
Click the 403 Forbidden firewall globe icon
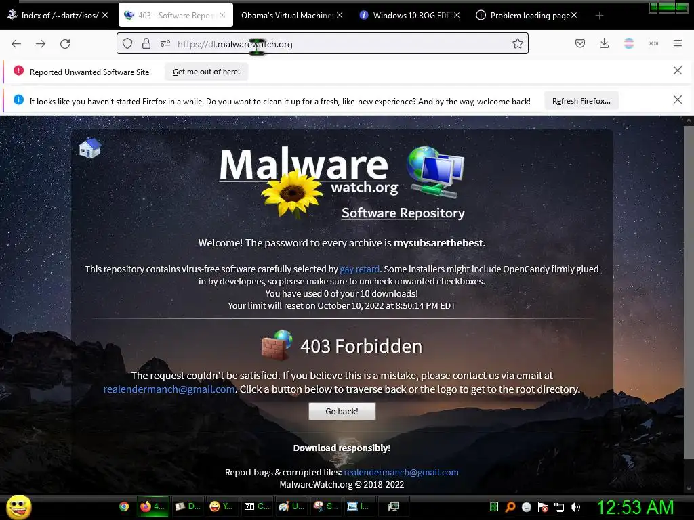click(x=277, y=345)
